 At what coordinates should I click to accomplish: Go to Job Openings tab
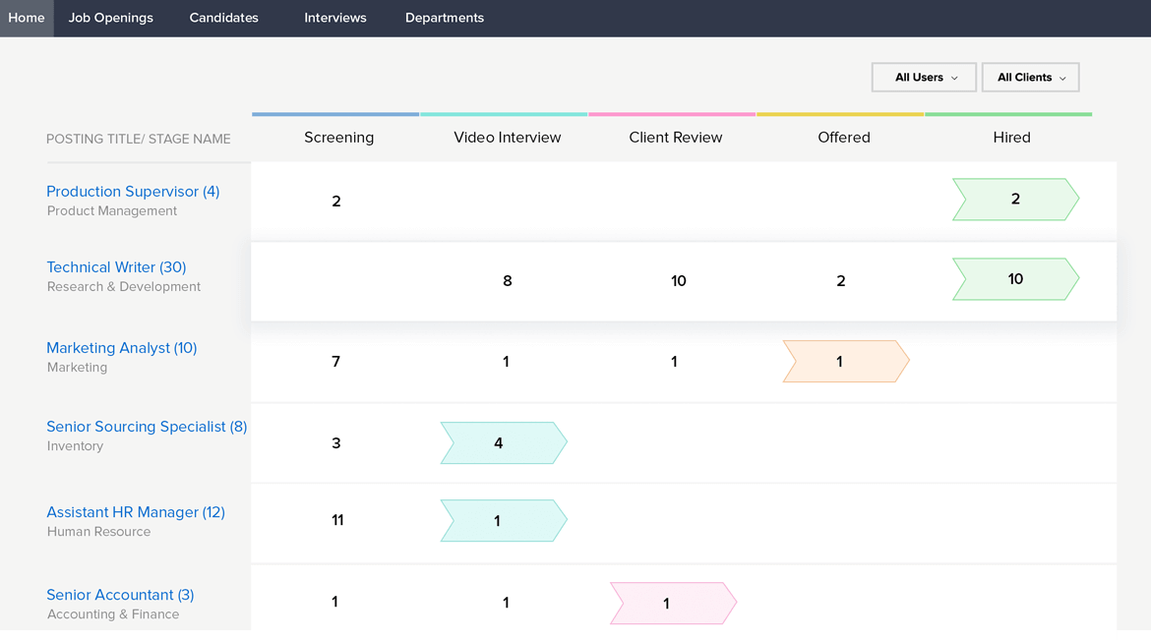(x=111, y=18)
